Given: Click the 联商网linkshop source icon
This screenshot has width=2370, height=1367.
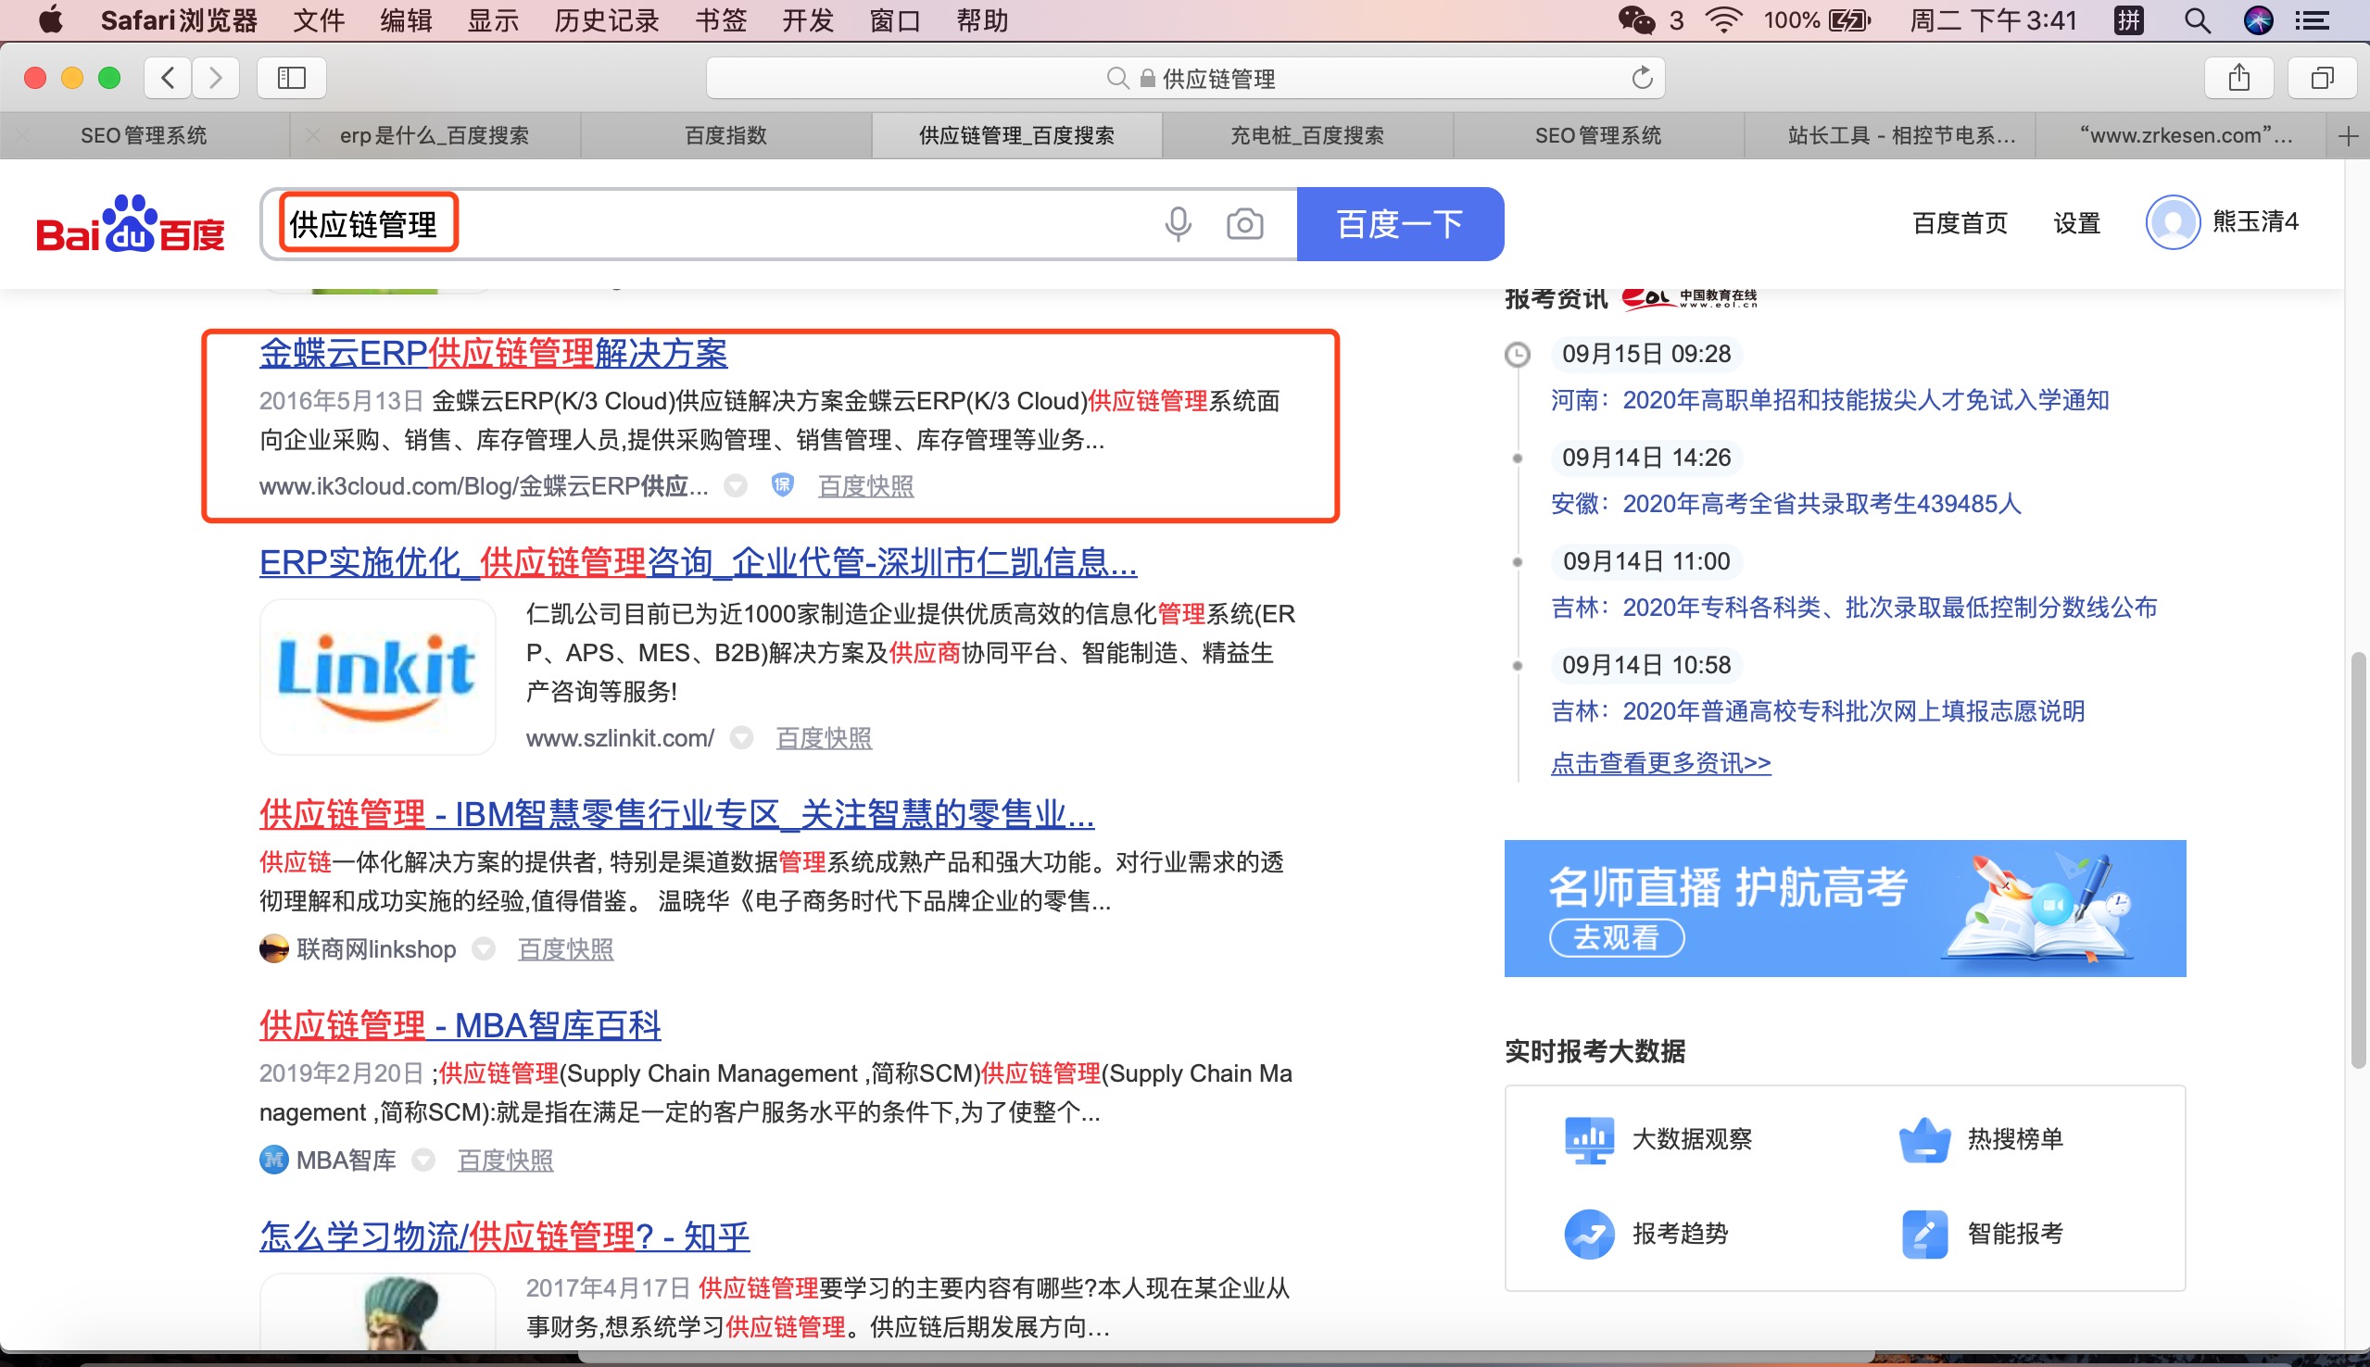Looking at the screenshot, I should 273,948.
